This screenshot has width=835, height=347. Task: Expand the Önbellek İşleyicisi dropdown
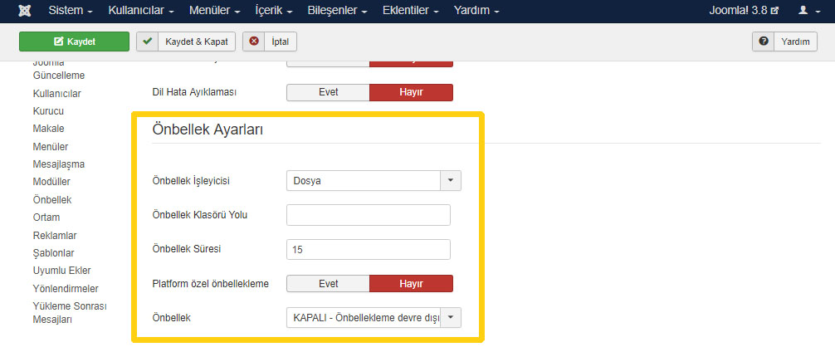373,180
